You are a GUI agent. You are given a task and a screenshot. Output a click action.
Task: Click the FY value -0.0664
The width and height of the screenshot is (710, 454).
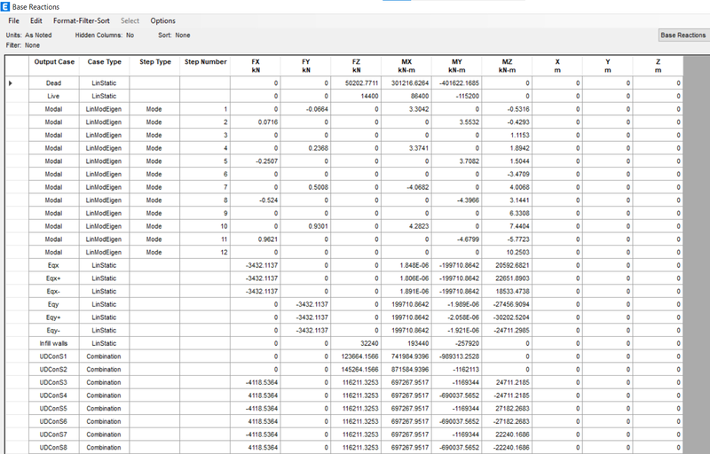[305, 109]
